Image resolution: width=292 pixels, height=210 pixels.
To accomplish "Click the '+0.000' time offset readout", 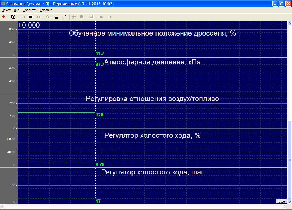I will (x=29, y=25).
